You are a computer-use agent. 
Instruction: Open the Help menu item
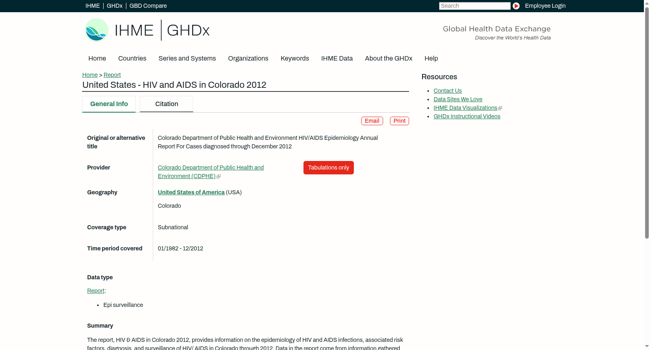[x=431, y=58]
